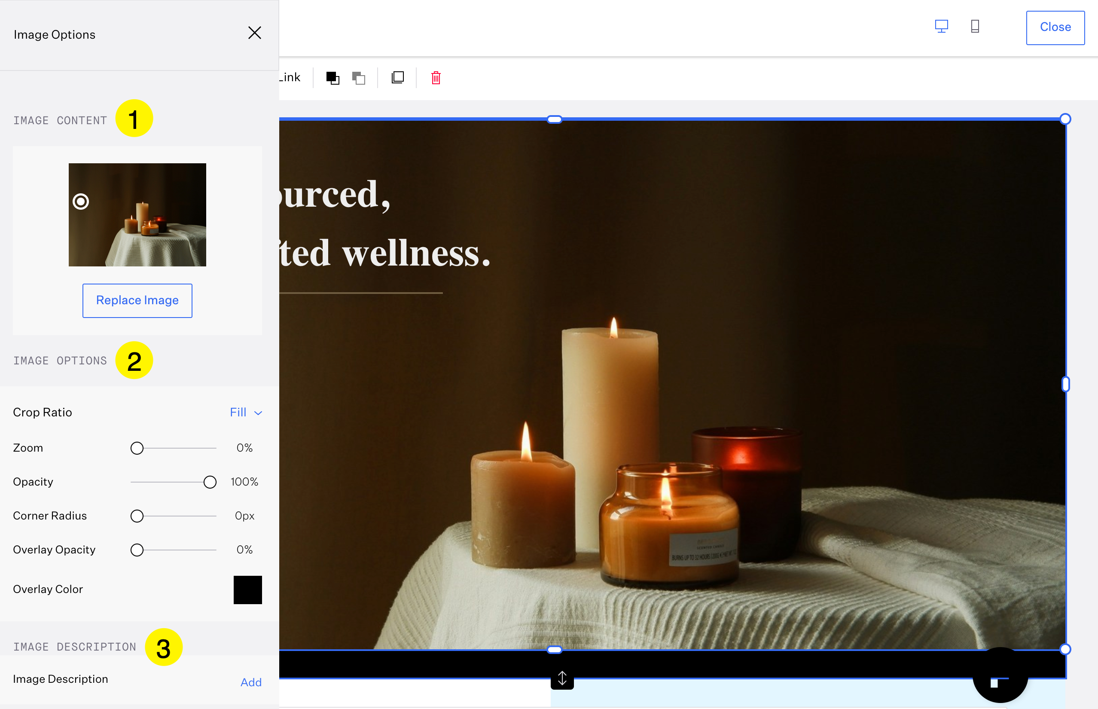
Task: Delete the image block
Action: (x=435, y=78)
